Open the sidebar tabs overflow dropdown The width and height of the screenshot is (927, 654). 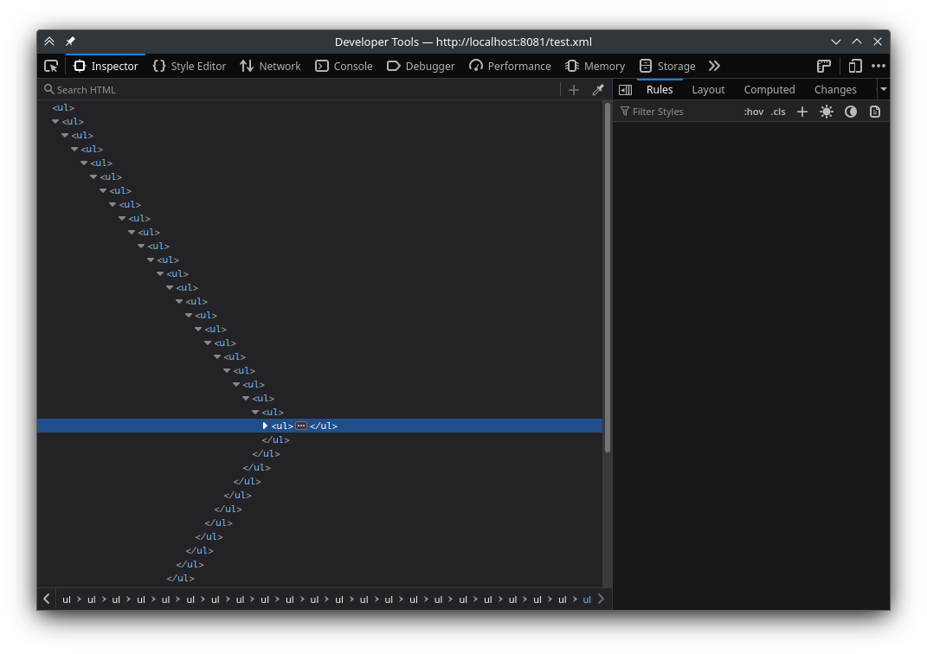(883, 89)
